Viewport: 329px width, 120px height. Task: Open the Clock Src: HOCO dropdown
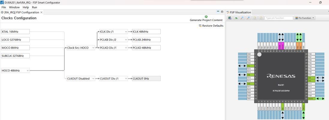pyautogui.click(x=93, y=48)
